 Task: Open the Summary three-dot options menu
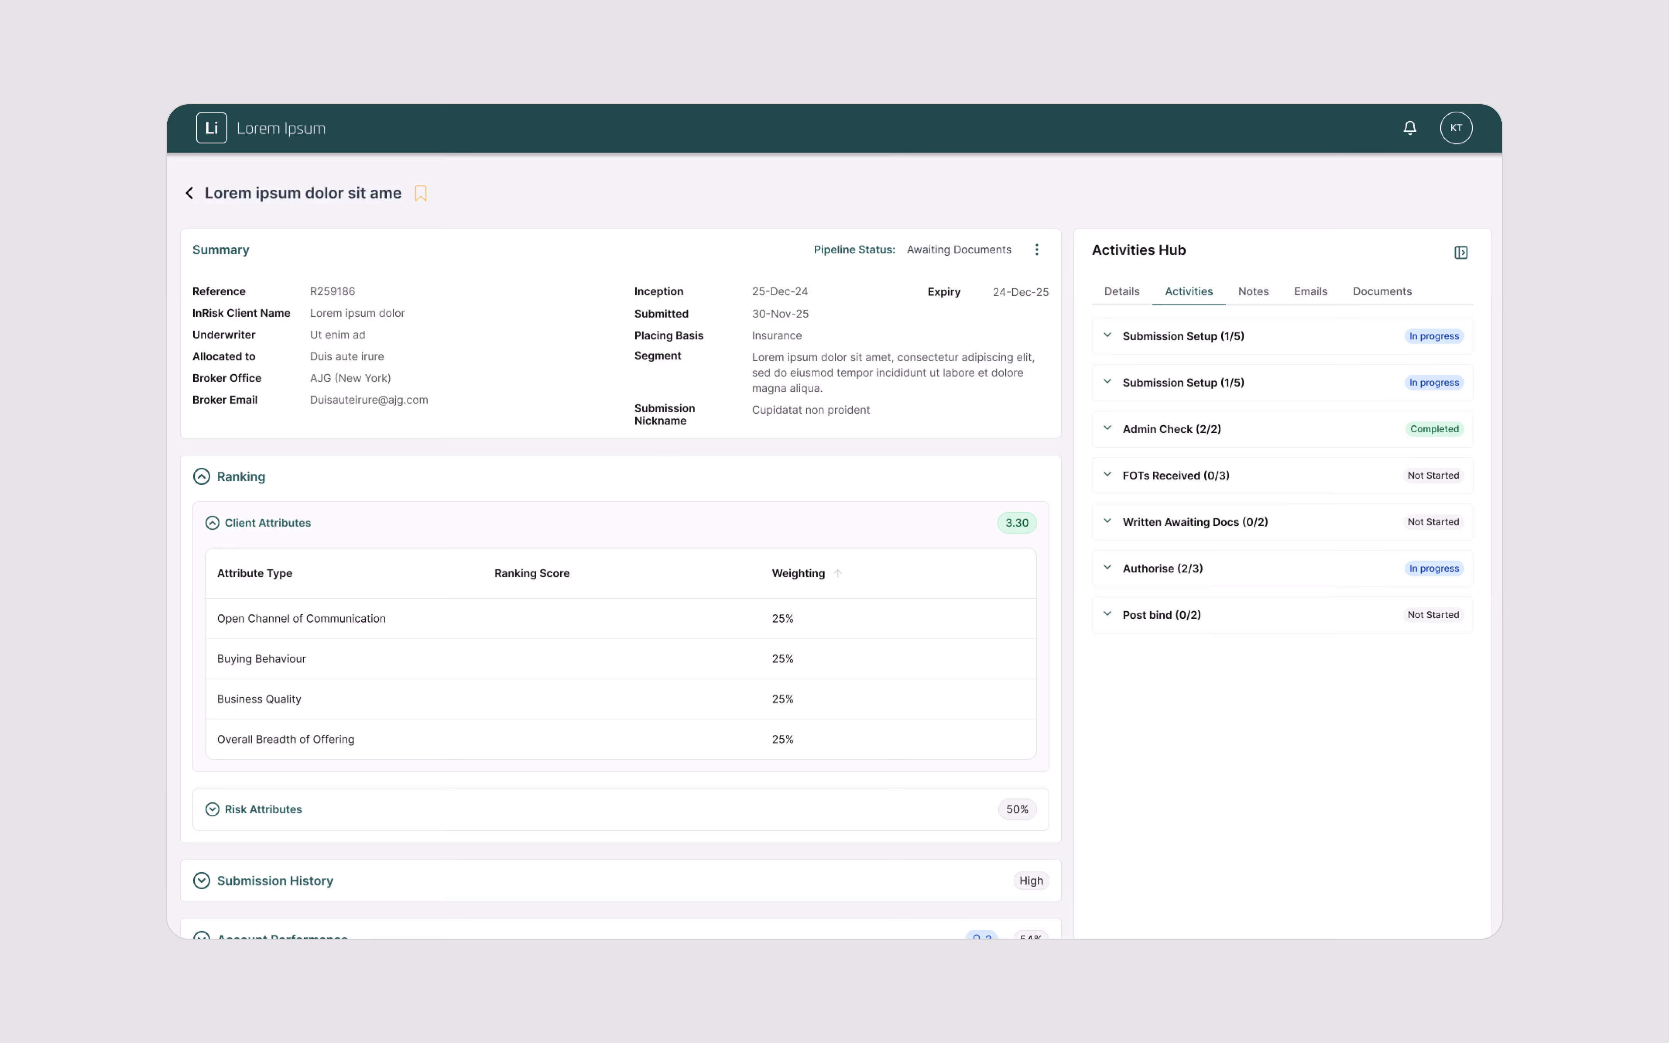(1037, 250)
